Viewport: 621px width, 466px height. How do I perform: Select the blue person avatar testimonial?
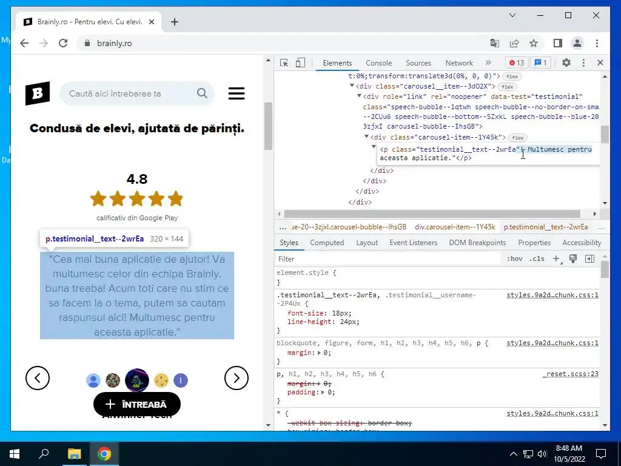coord(93,380)
